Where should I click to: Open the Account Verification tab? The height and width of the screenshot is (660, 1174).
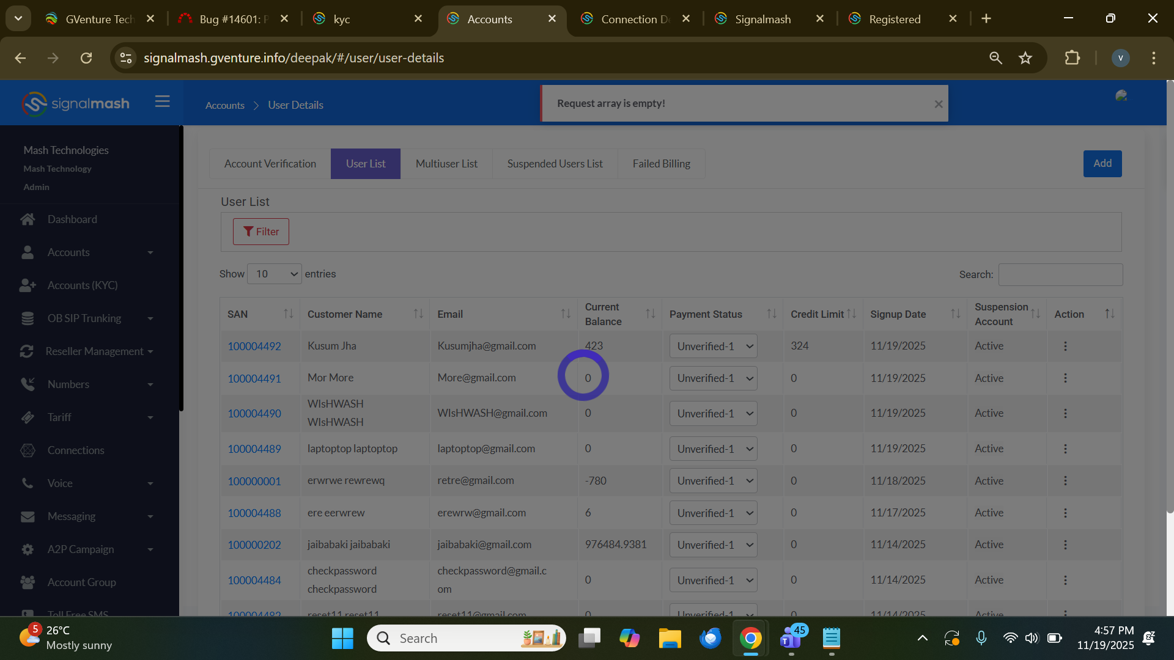pos(270,164)
